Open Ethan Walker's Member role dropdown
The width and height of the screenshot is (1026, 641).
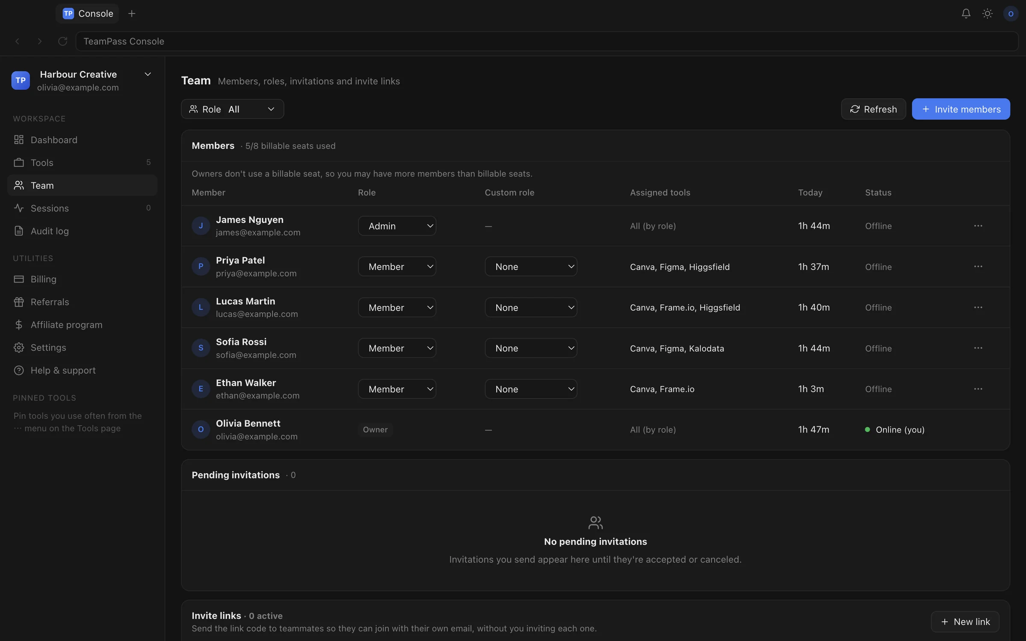(397, 389)
